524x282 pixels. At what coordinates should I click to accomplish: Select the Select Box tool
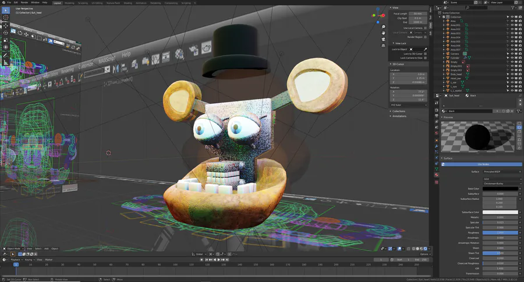tap(6, 10)
